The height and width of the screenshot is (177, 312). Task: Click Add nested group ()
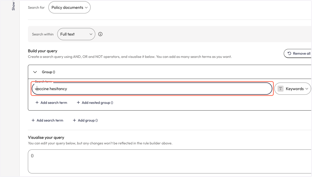(x=95, y=103)
